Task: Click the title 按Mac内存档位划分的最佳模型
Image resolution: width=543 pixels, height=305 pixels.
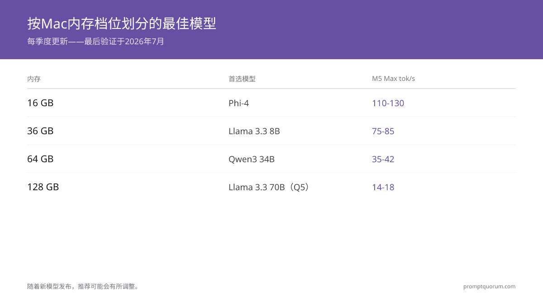Action: click(x=122, y=23)
